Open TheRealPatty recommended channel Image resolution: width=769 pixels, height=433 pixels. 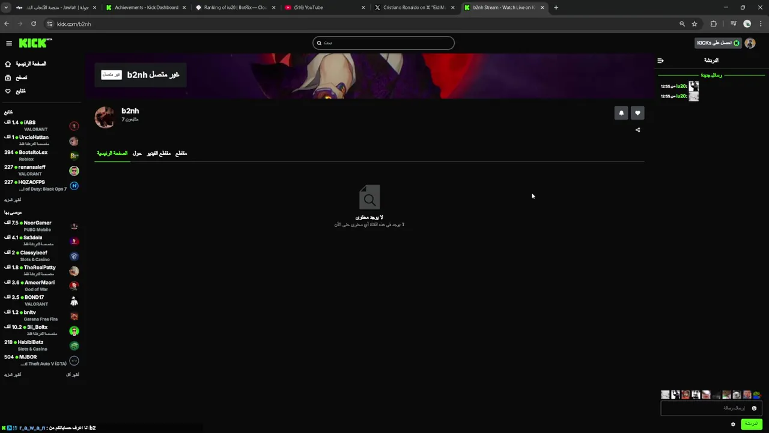[x=41, y=271]
